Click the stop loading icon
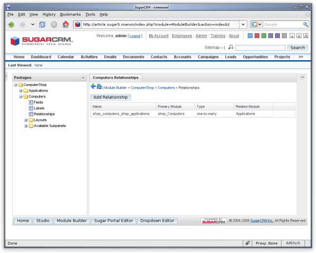The width and height of the screenshot is (316, 253). [x=54, y=25]
